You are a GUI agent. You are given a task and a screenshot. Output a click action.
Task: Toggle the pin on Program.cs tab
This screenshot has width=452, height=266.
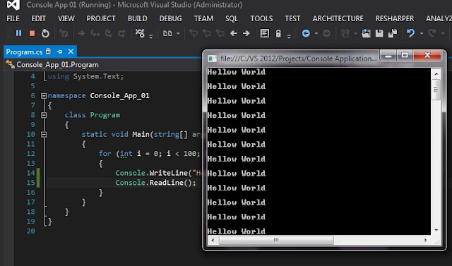59,52
